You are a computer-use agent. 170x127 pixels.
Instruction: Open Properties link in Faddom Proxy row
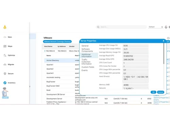click(164, 102)
